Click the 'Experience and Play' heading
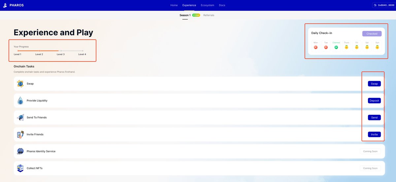The height and width of the screenshot is (182, 396). click(53, 32)
